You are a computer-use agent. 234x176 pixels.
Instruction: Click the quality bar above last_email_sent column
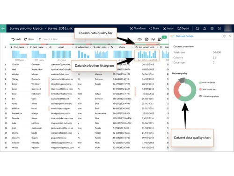point(147,44)
